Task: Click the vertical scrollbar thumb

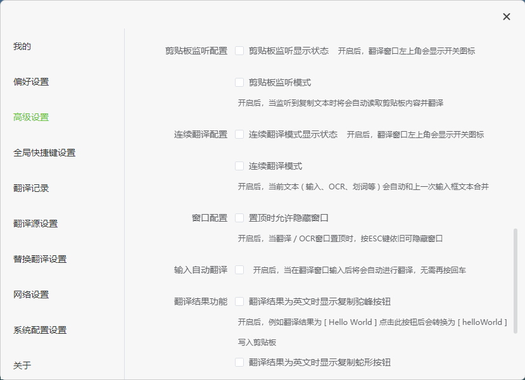Action: click(516, 281)
